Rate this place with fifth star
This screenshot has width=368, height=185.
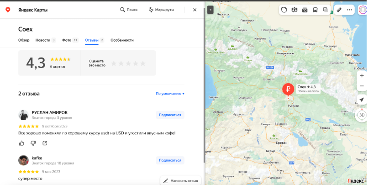coord(143,63)
